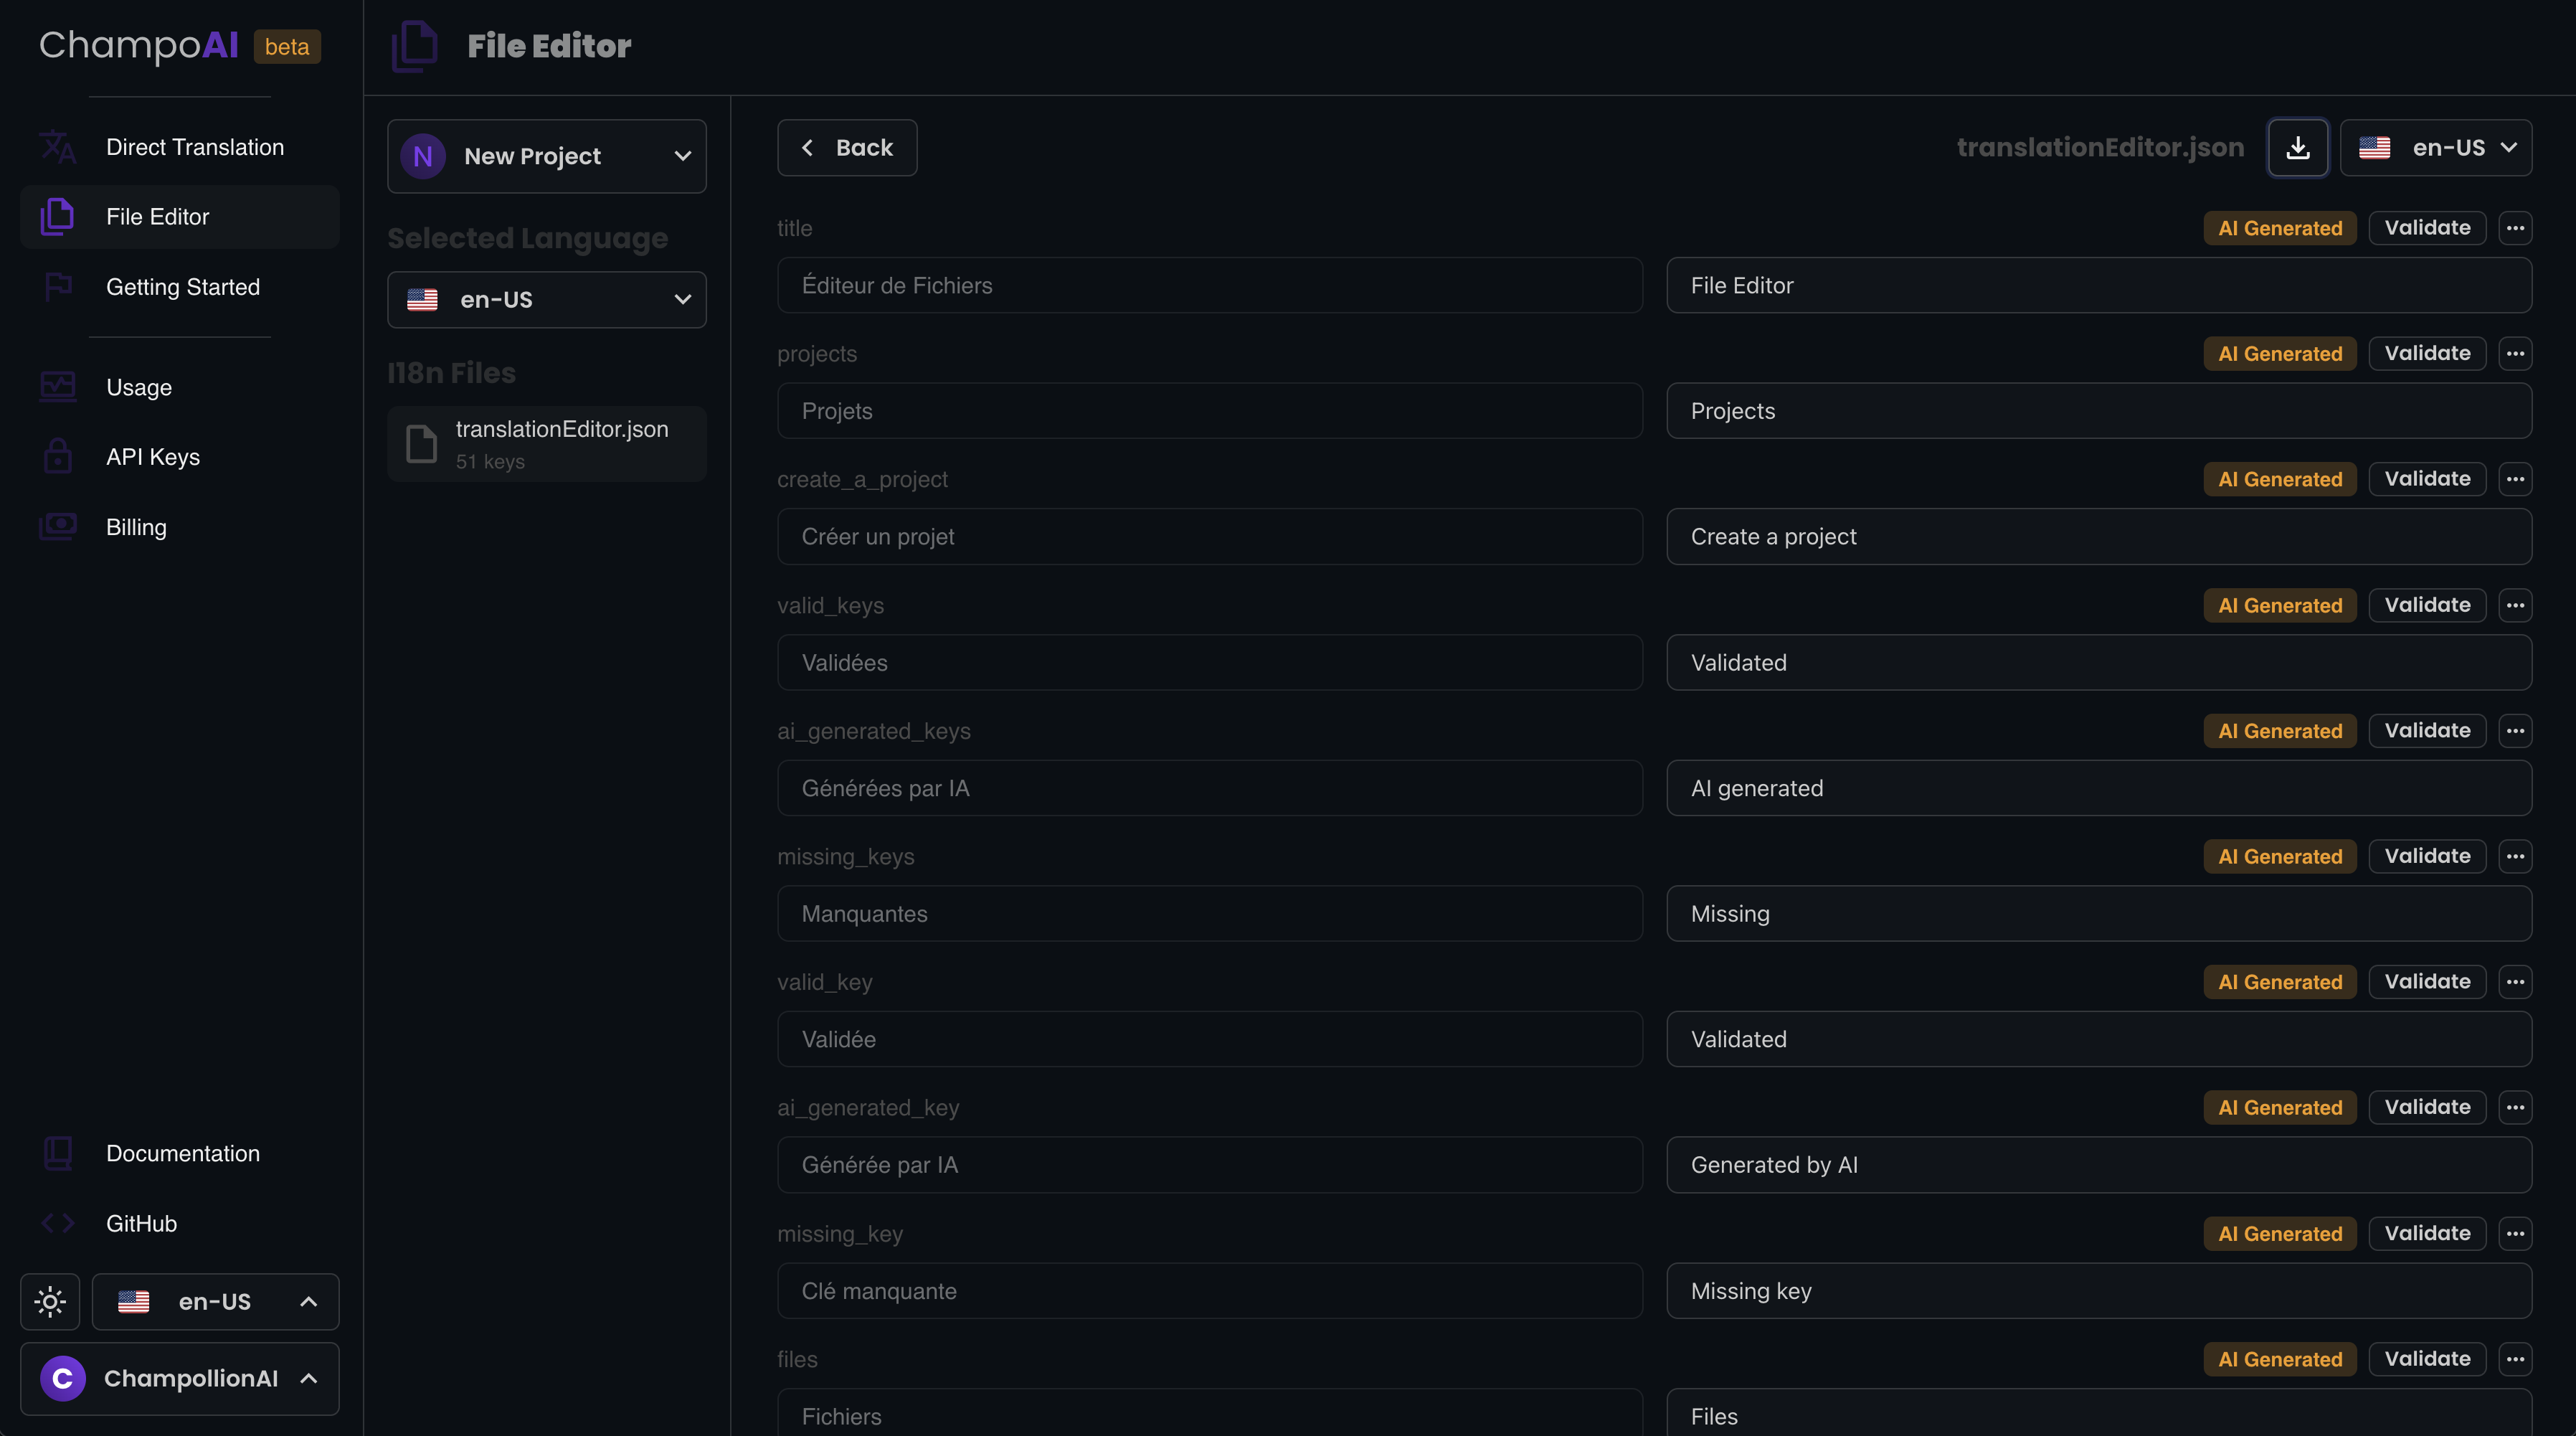Click the Usage chart icon in sidebar
Image resolution: width=2576 pixels, height=1436 pixels.
[x=58, y=387]
